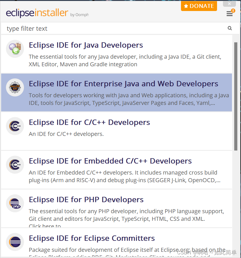
Task: Click the Java EE IDE package icon
Action: (x=15, y=87)
